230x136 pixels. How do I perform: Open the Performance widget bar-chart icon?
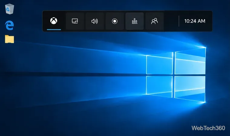(x=134, y=21)
